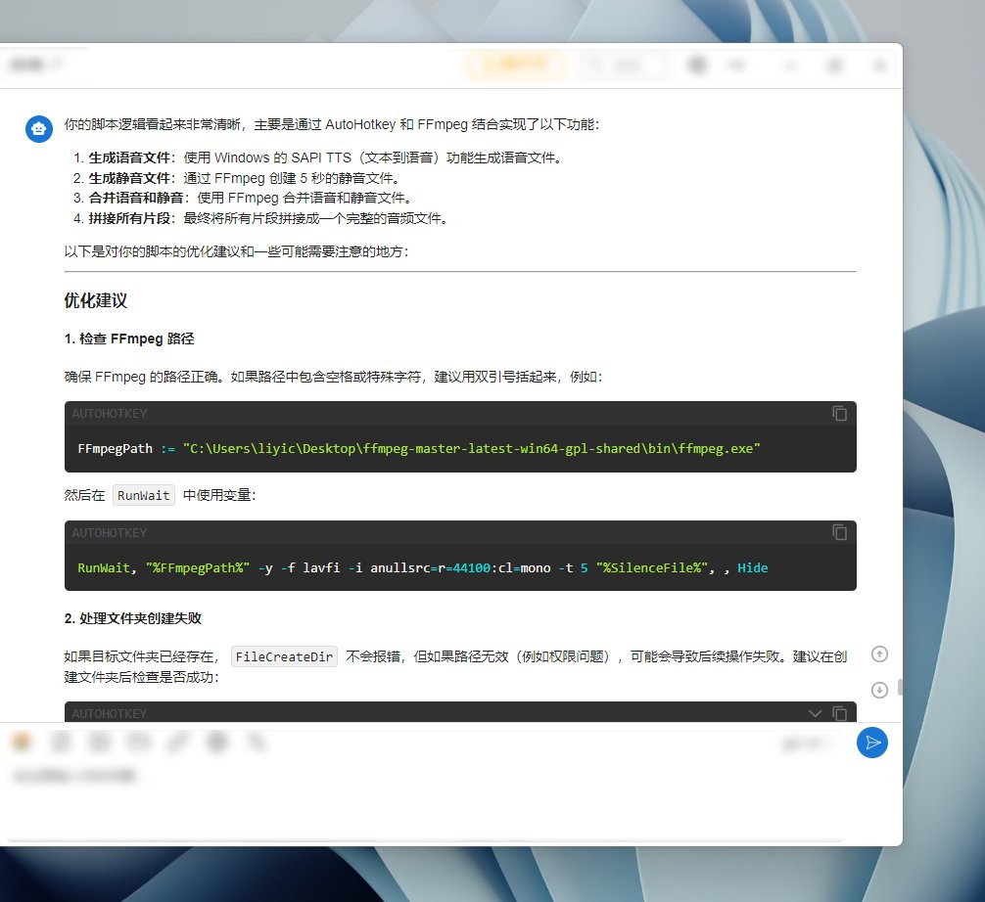Click the AUTOHOTKEY label of second code block

coord(110,533)
